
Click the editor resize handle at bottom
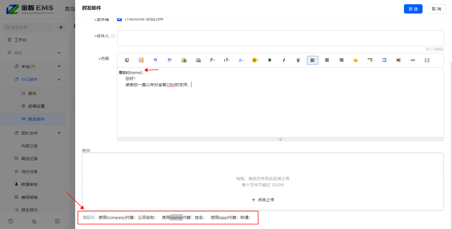coord(280,139)
